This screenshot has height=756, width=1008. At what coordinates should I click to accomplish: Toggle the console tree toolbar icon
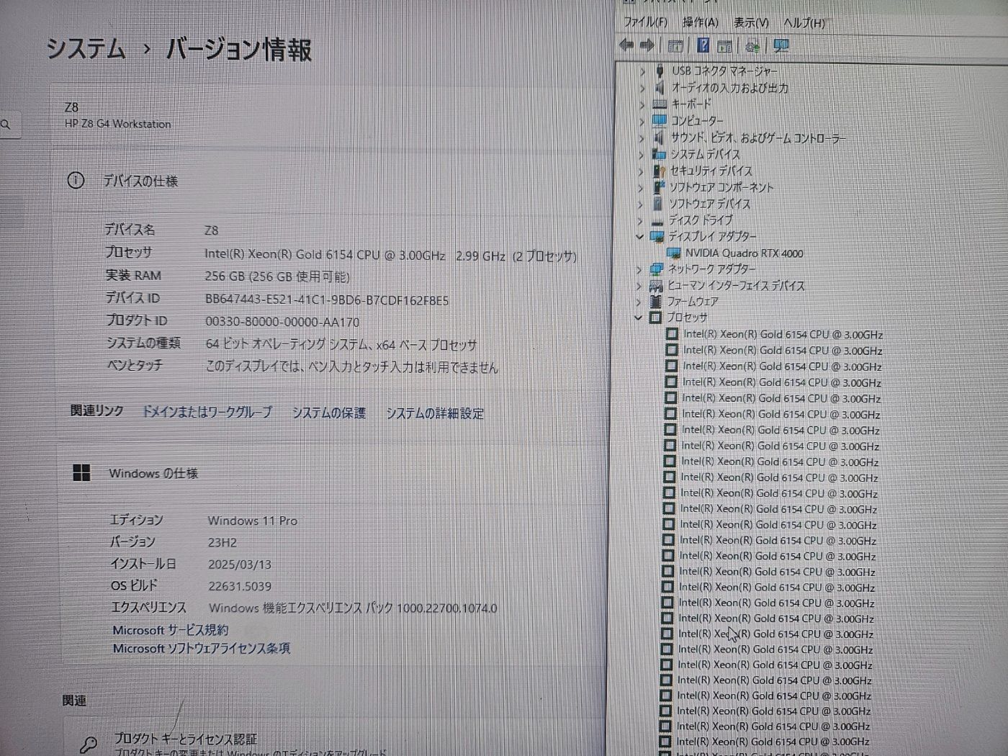click(675, 46)
